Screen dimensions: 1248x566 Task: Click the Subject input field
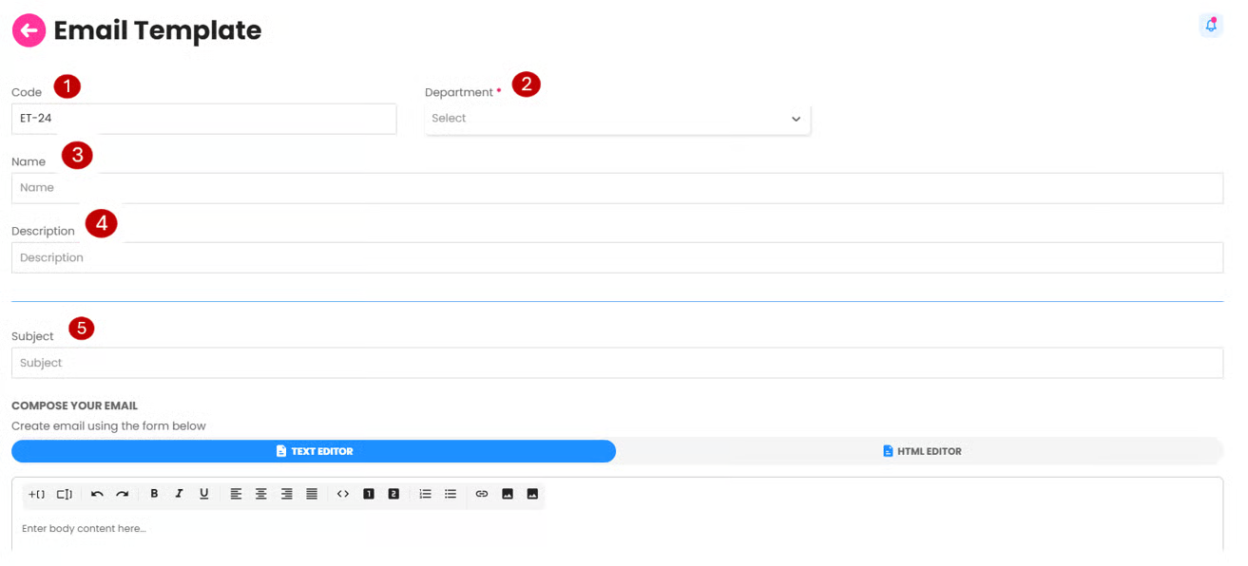pos(617,363)
